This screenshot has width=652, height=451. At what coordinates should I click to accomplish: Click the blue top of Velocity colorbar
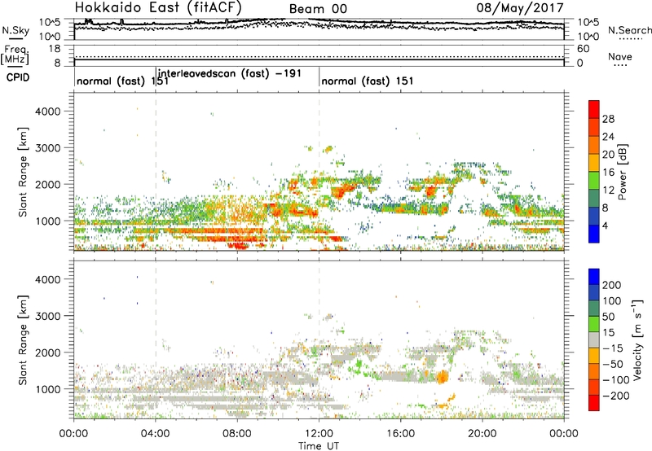click(x=594, y=277)
